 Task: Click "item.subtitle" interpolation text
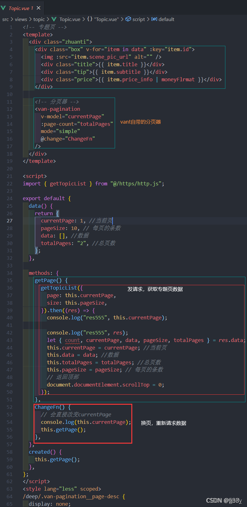point(121,72)
